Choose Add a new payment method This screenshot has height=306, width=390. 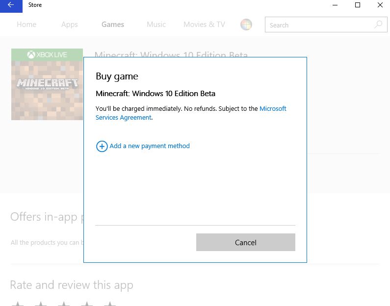click(150, 146)
